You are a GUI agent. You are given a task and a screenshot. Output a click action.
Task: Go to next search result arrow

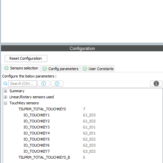[x=57, y=84]
